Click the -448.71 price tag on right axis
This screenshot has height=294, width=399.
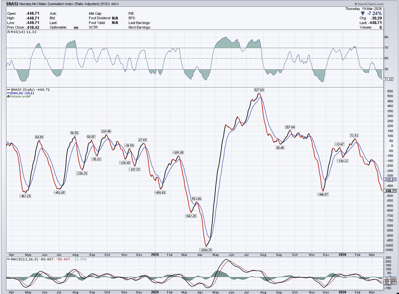click(390, 191)
